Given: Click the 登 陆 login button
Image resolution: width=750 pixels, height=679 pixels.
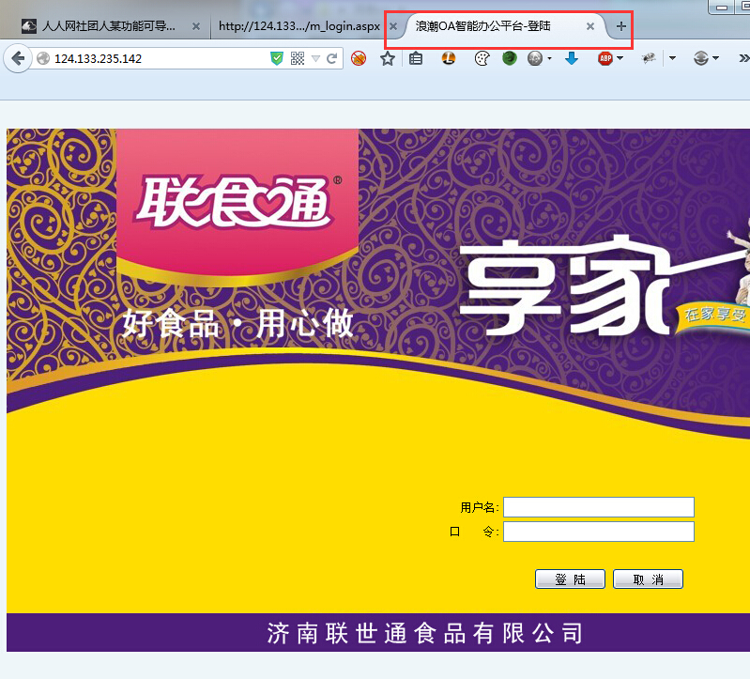Looking at the screenshot, I should pos(570,579).
